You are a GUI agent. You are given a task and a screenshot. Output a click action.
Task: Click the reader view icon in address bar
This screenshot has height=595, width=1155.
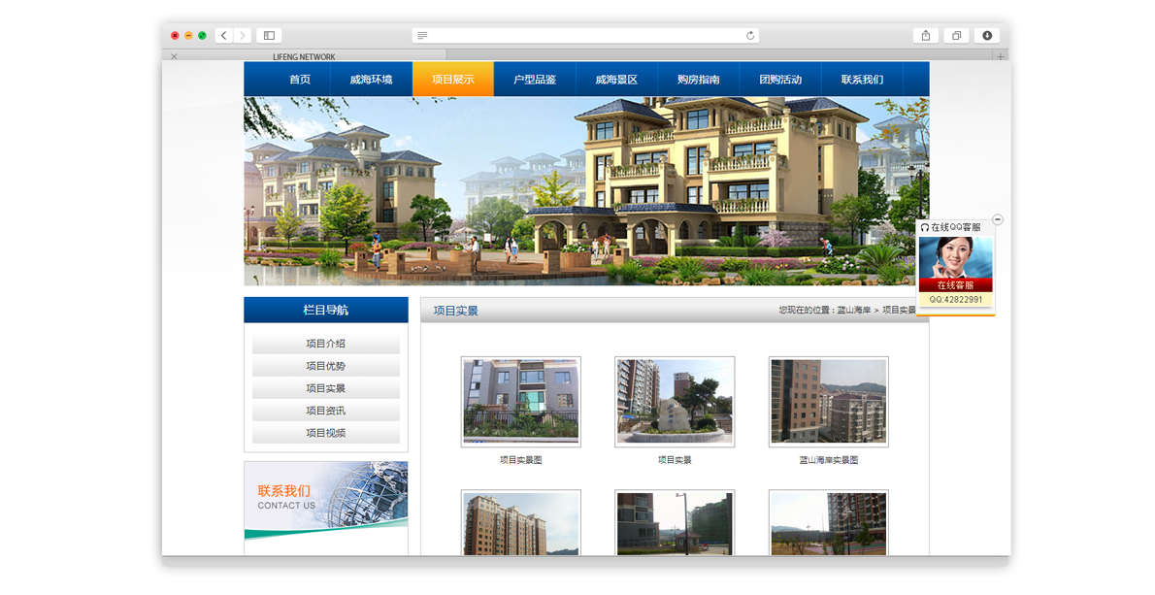point(422,35)
